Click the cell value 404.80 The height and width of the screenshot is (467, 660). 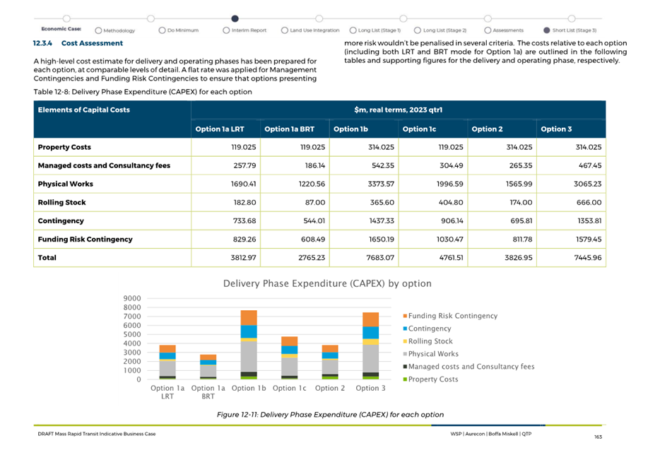tap(451, 202)
